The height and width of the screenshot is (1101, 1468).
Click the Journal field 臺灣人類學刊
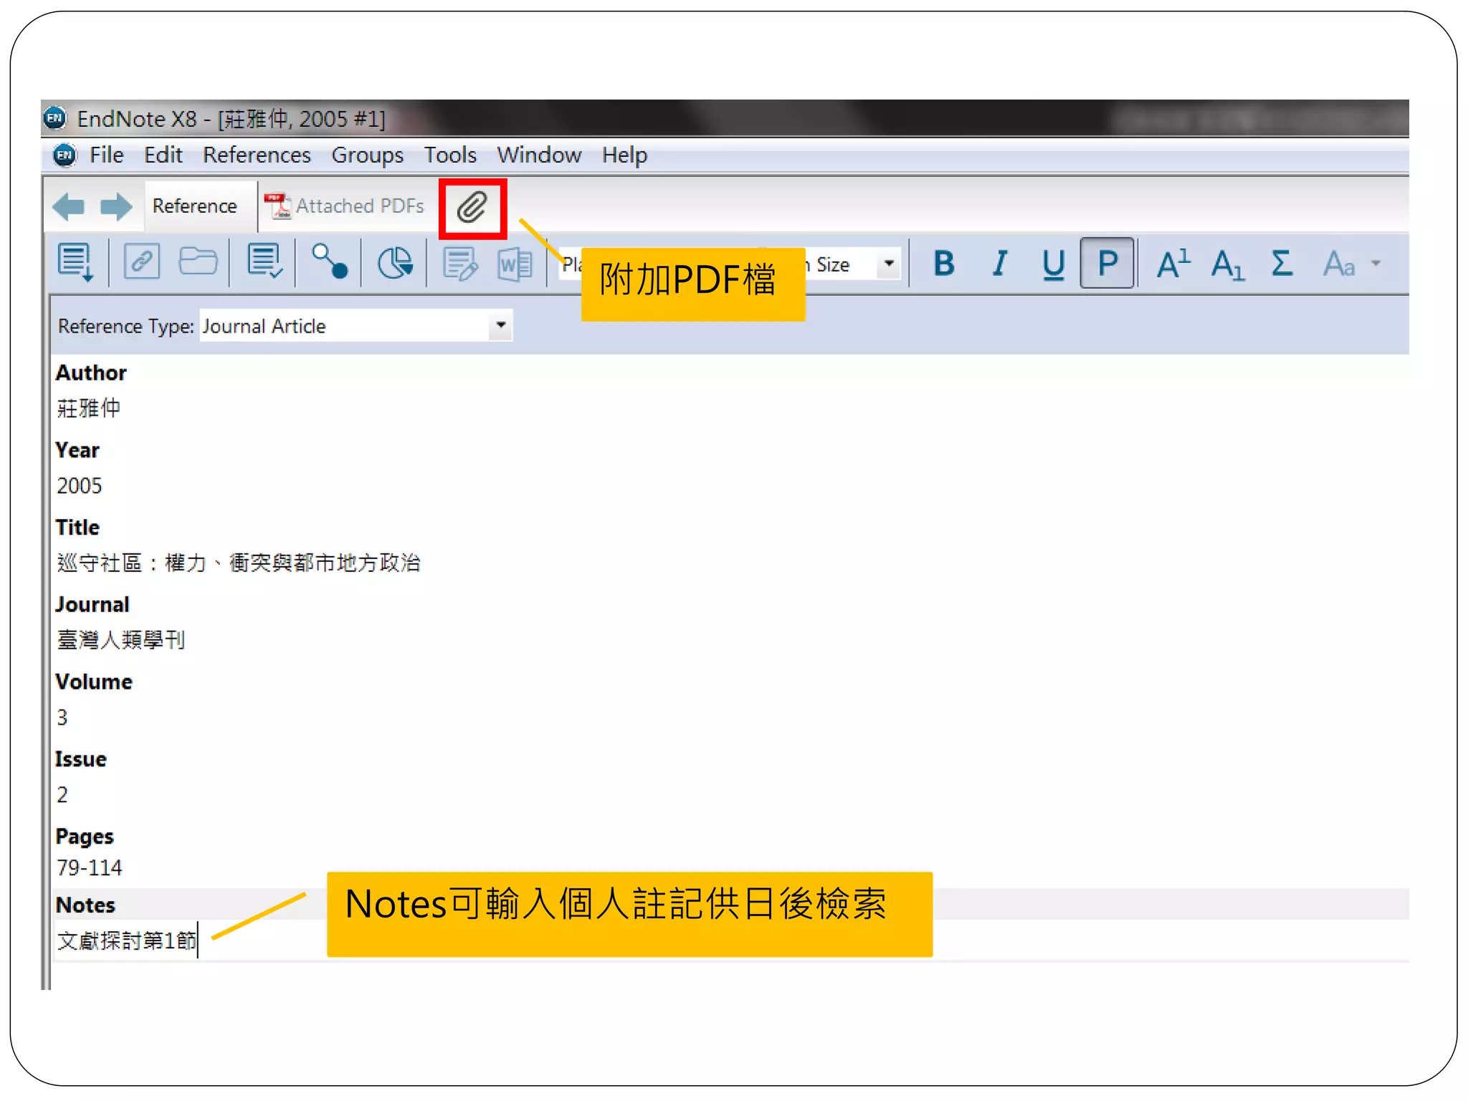(x=121, y=639)
